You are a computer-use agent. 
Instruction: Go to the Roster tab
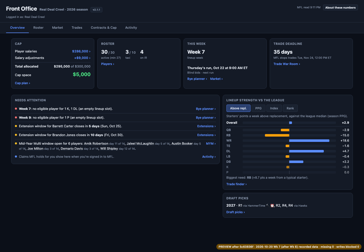point(38,28)
